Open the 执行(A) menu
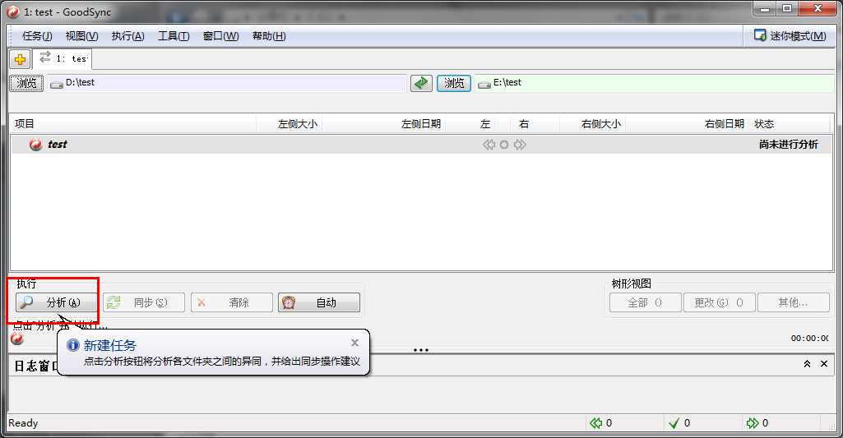 coord(128,36)
